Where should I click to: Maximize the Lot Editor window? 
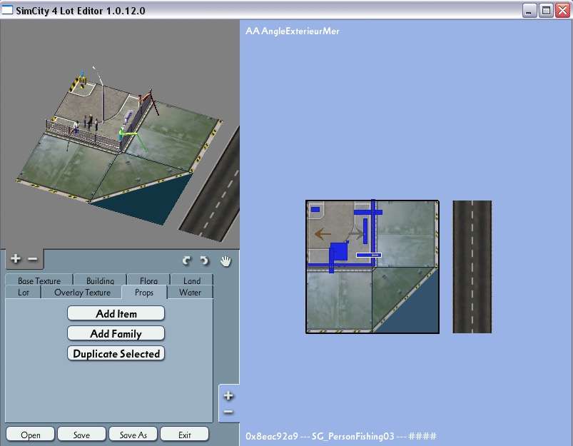coord(546,10)
